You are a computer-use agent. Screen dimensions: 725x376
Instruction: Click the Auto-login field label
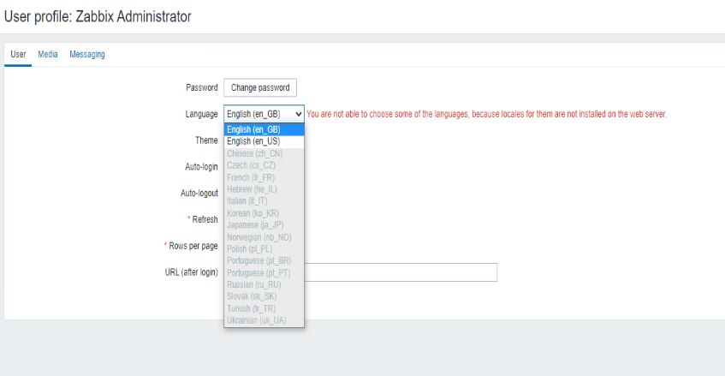(x=201, y=166)
